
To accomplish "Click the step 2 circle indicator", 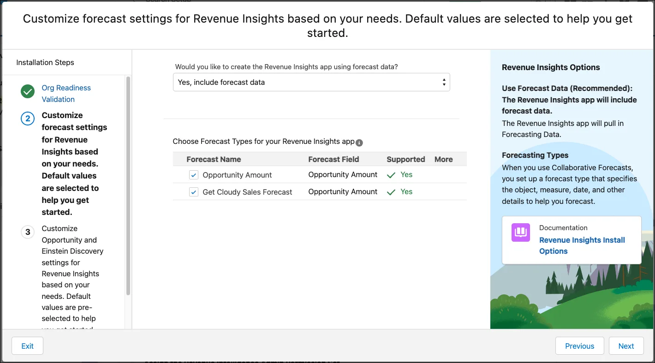I will [x=28, y=119].
